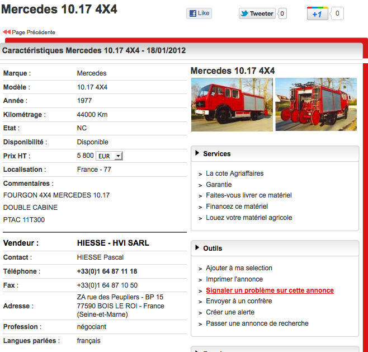Collapse the Outils panel triangle
Viewport: 368px width, 352px height.
(197, 248)
